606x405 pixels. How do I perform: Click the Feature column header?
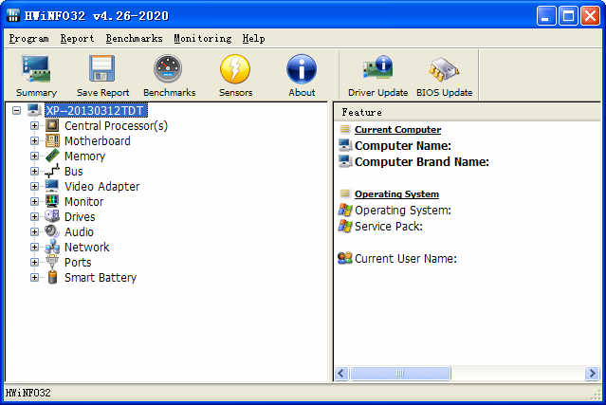[x=467, y=112]
